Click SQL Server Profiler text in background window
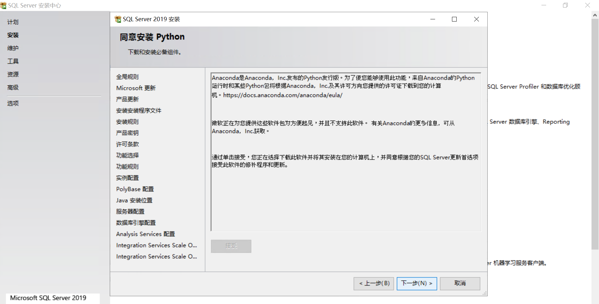The height and width of the screenshot is (304, 599). (513, 87)
